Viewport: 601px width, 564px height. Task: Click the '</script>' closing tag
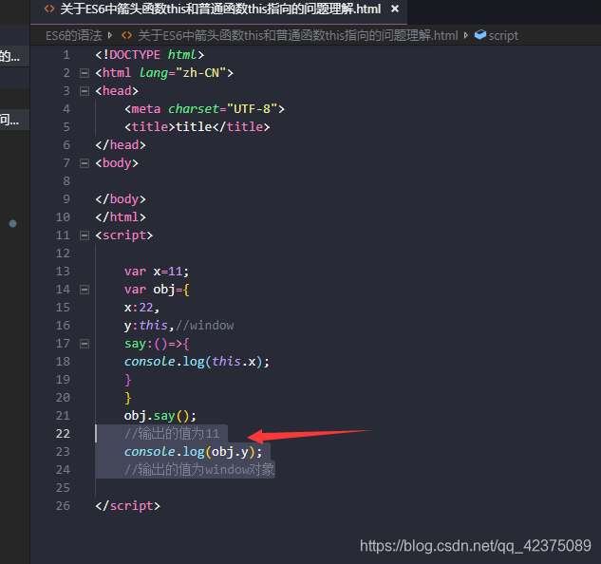127,506
